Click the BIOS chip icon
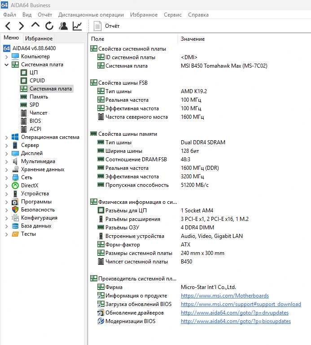Screen dimensions: 311x345 tap(24, 121)
